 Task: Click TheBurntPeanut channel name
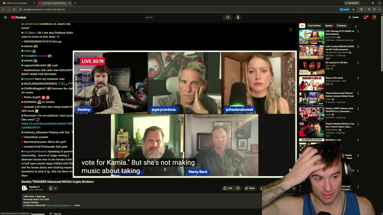click(332, 130)
